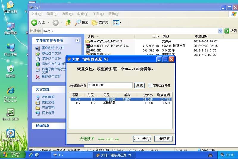
Task: Click the second quick launch icon
Action: (37, 155)
